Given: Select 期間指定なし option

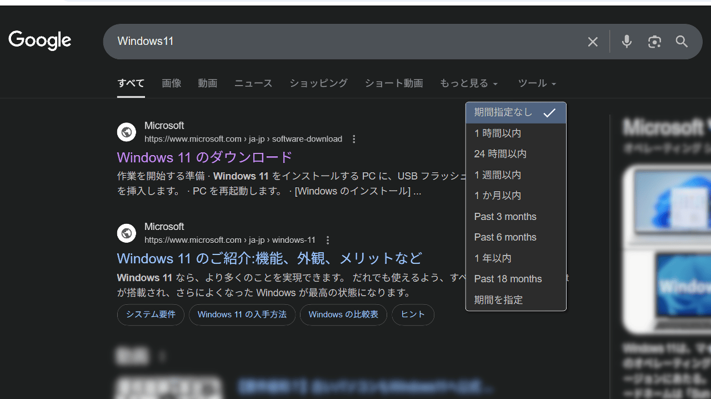Looking at the screenshot, I should [x=516, y=112].
